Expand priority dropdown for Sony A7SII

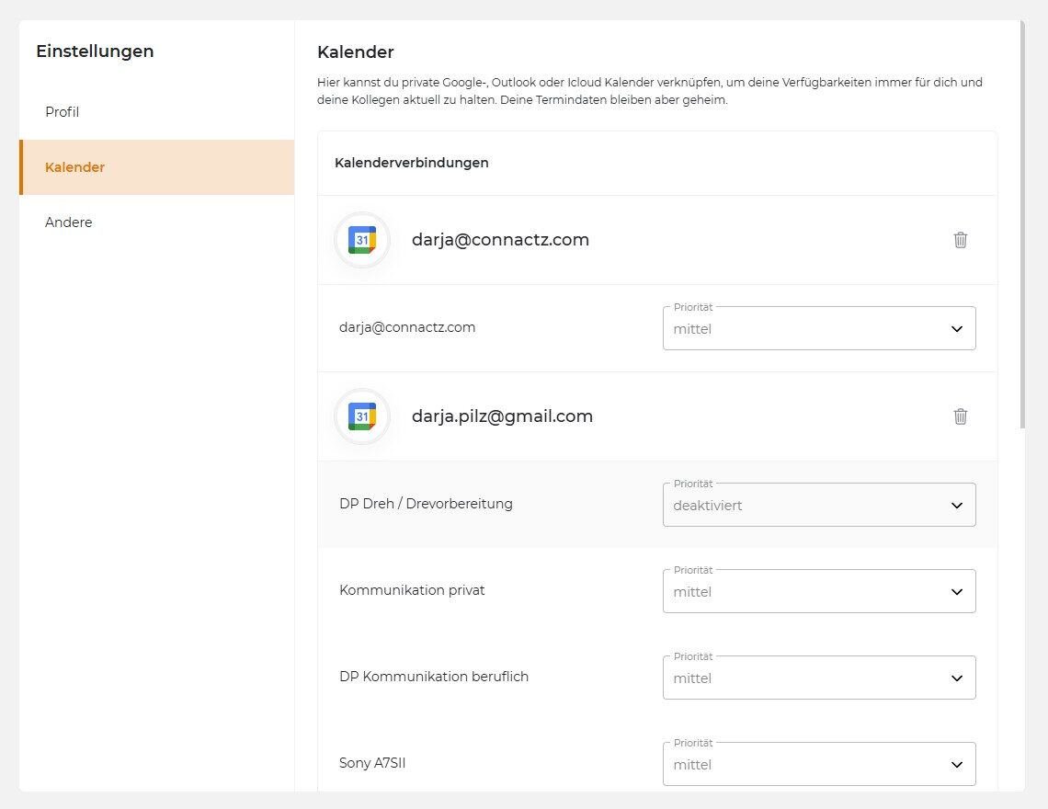click(818, 764)
